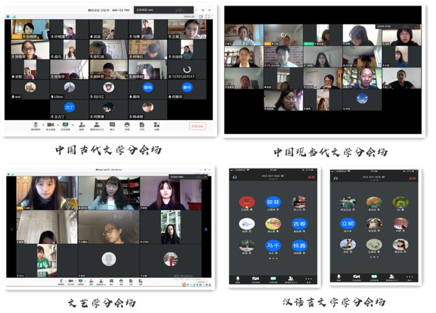Open the emoji reactions icon in ancient literature meeting
This screenshot has width=436, height=313.
coord(127,125)
